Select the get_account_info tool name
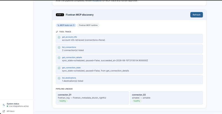Image resolution: width=222 pixels, height=114 pixels. coord(69,37)
